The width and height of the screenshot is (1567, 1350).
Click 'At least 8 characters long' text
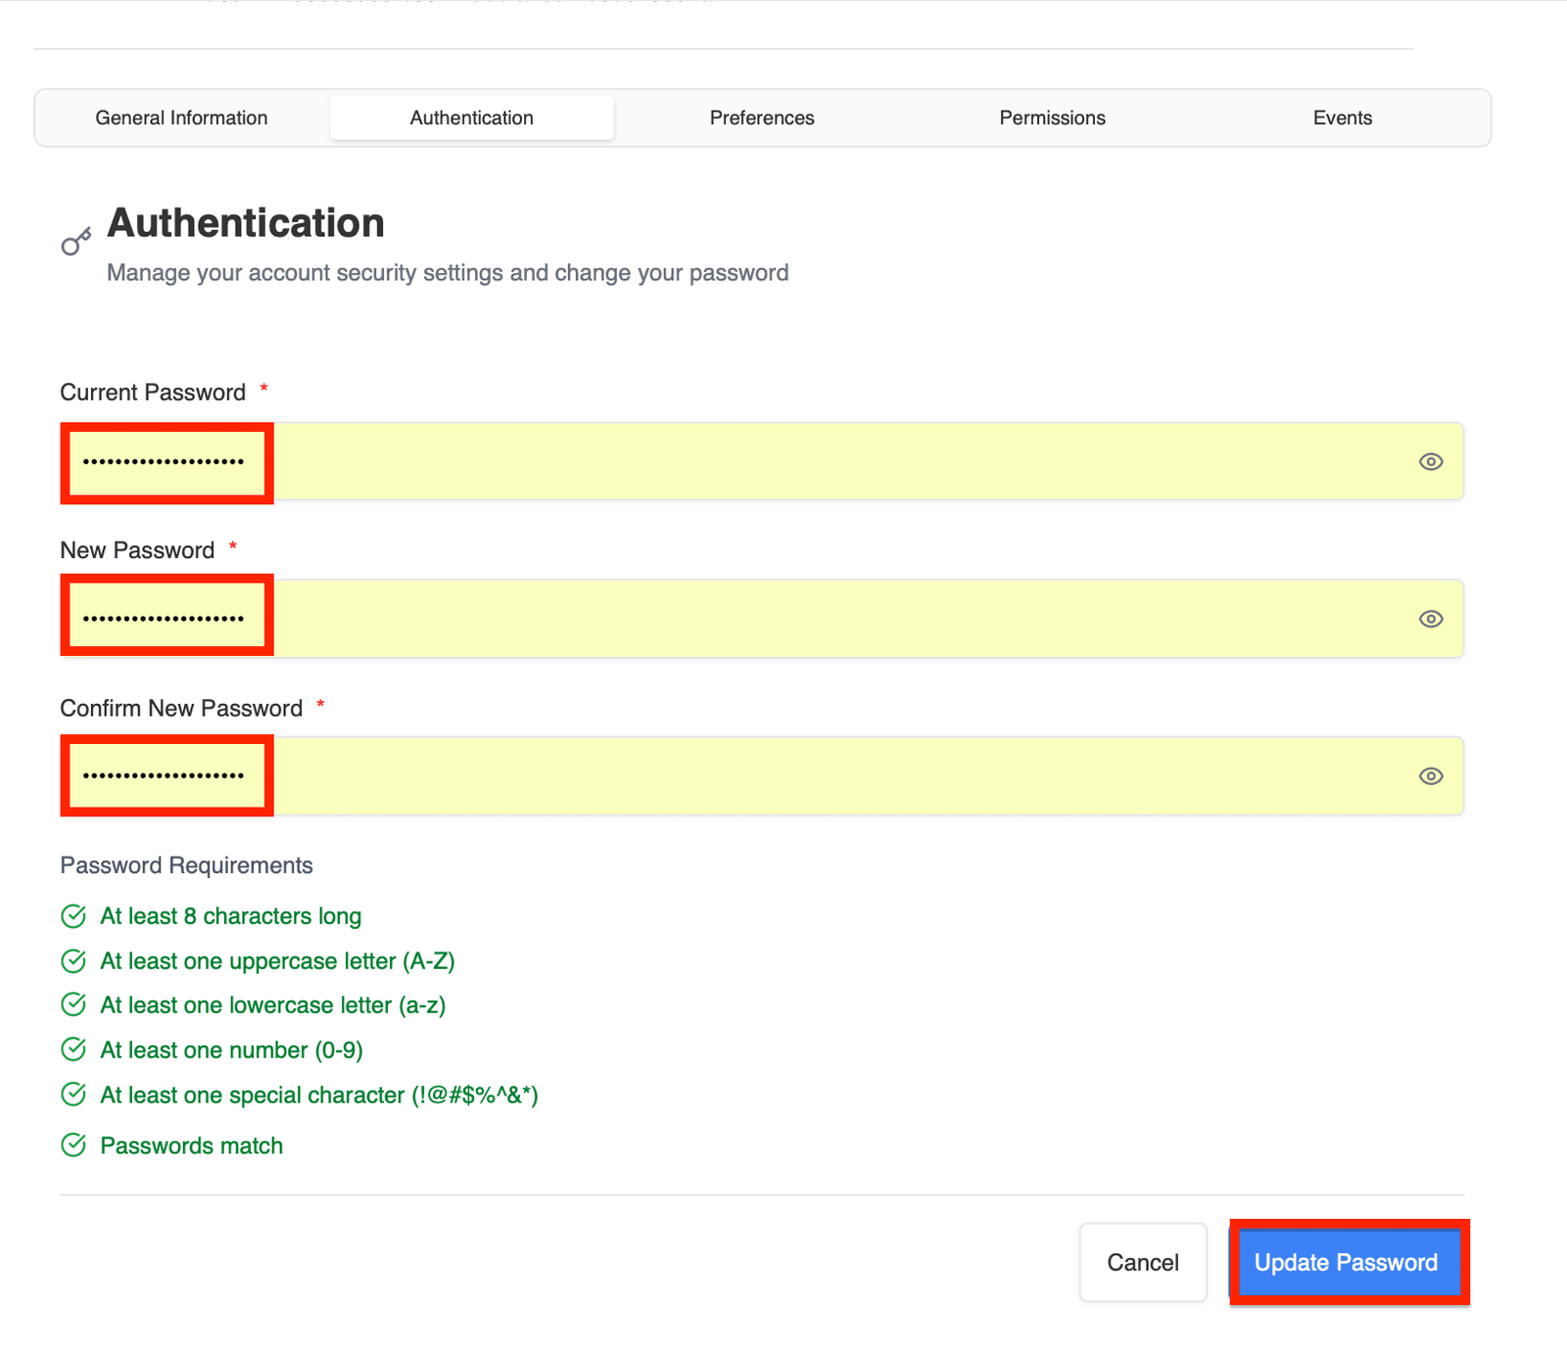[231, 916]
